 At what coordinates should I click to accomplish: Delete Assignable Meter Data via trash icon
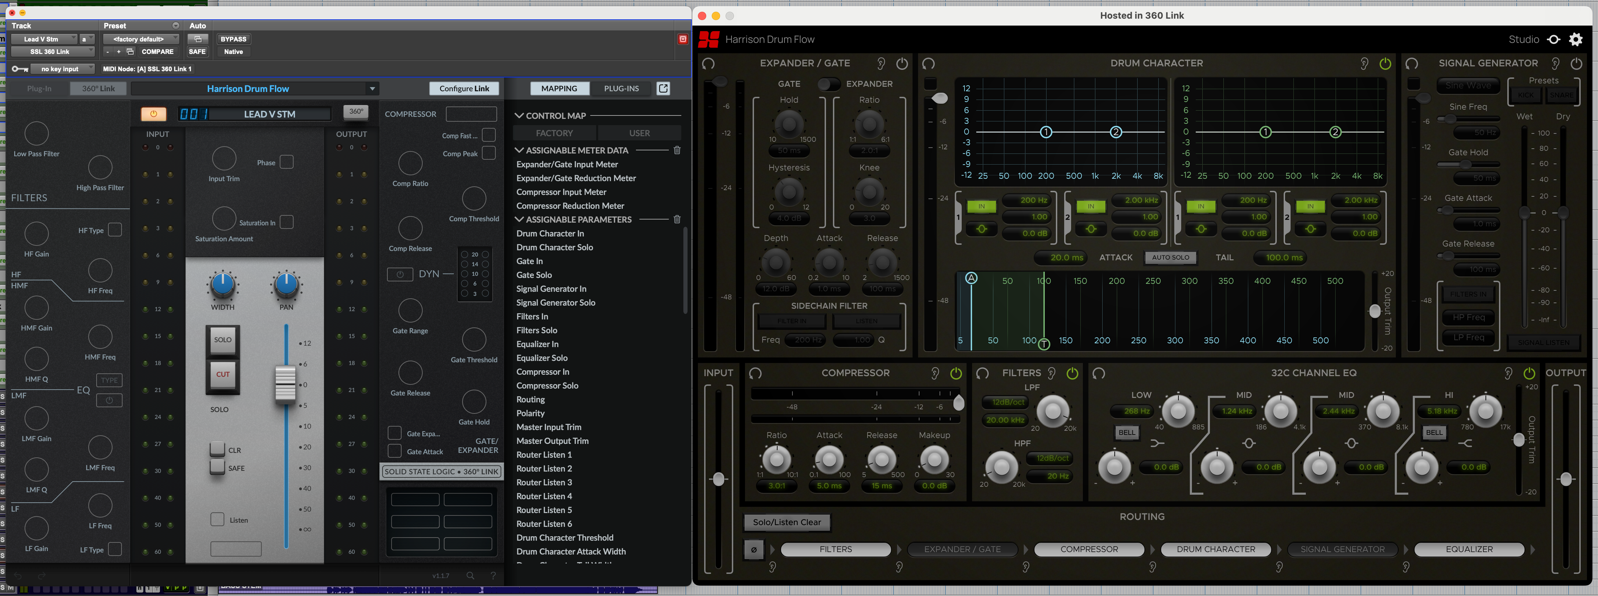click(677, 150)
